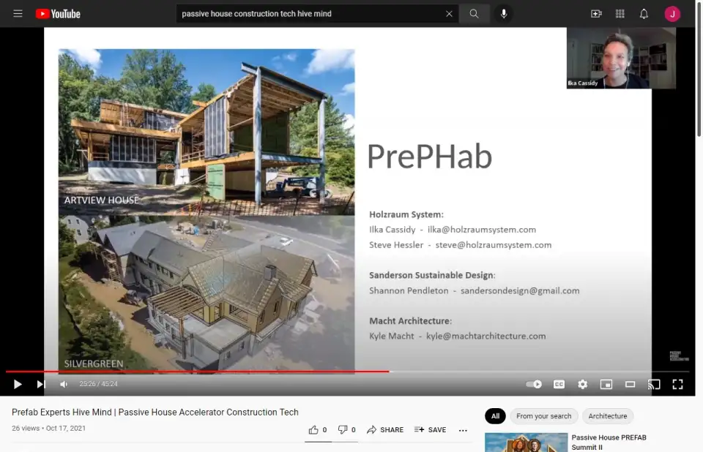Viewport: 703px width, 452px height.
Task: Switch to theater mode
Action: pyautogui.click(x=630, y=384)
